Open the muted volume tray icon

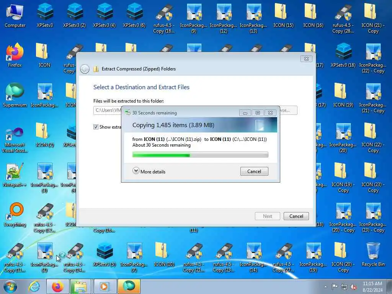[353, 287]
